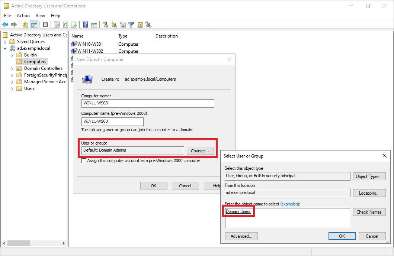Cancel the New Object - Computer dialog
This screenshot has height=256, width=394.
(185, 186)
